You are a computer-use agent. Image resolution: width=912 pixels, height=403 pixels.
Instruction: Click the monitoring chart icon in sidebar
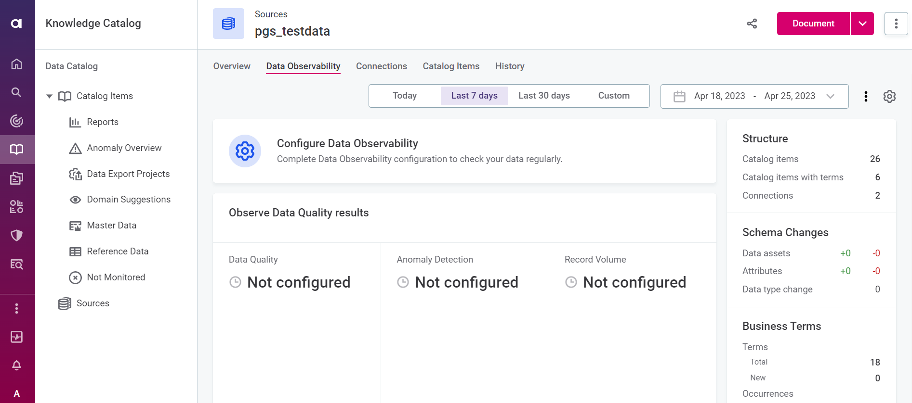(17, 337)
